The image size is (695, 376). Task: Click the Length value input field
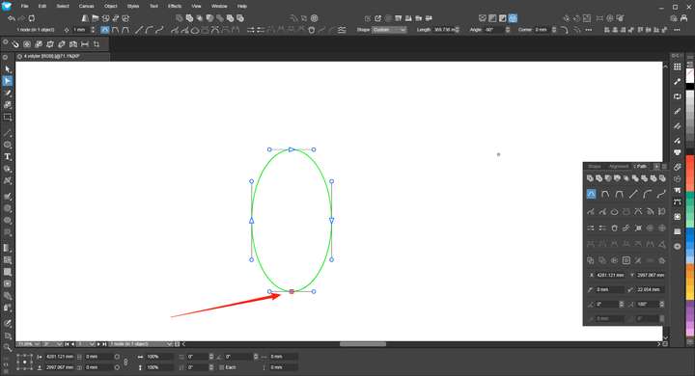point(446,30)
